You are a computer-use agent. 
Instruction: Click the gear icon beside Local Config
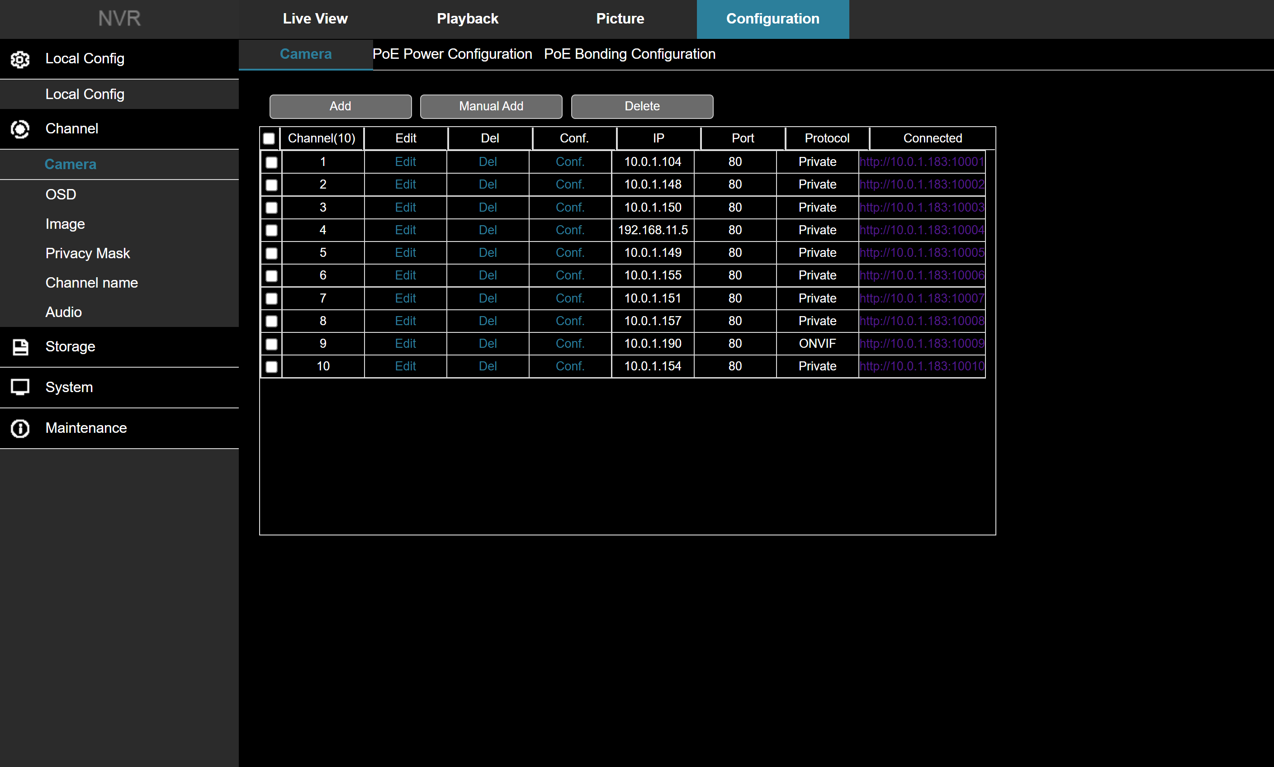tap(20, 59)
